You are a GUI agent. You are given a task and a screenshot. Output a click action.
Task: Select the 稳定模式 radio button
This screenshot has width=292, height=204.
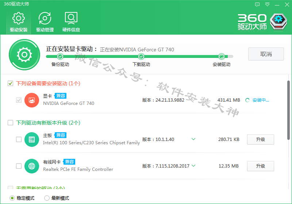(x=12, y=198)
